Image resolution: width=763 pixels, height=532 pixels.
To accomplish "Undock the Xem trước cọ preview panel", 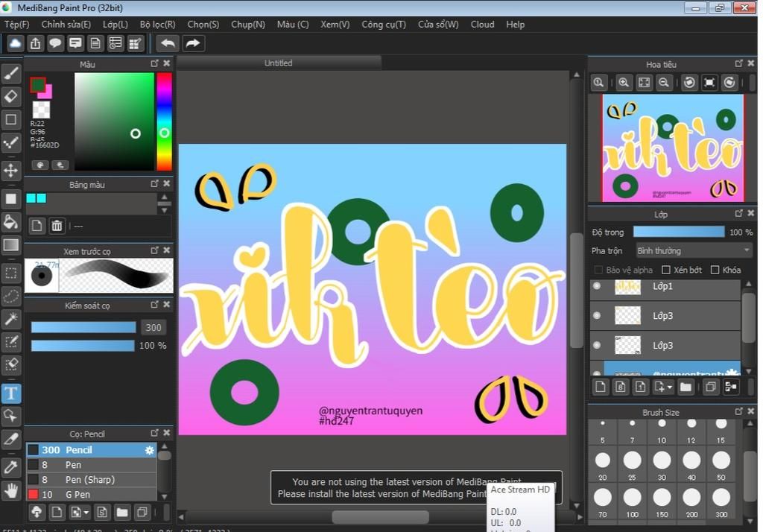I will 154,250.
